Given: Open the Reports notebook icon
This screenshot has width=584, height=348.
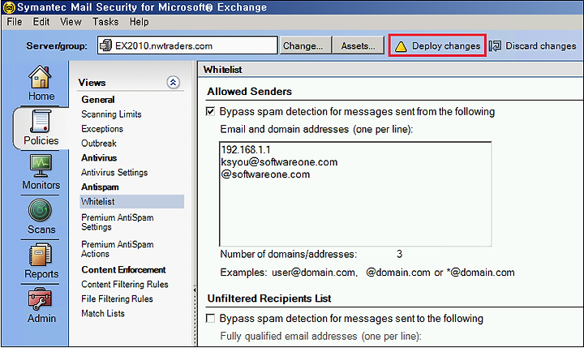Looking at the screenshot, I should (41, 255).
